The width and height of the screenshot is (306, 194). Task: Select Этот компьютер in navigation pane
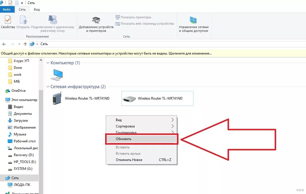[x=22, y=100]
